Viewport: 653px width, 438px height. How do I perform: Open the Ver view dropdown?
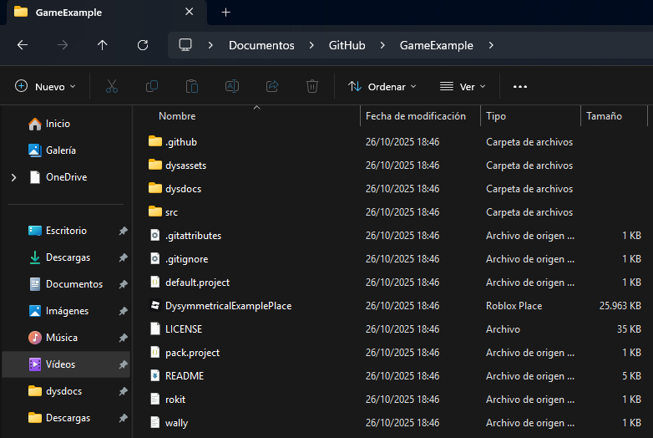[463, 87]
